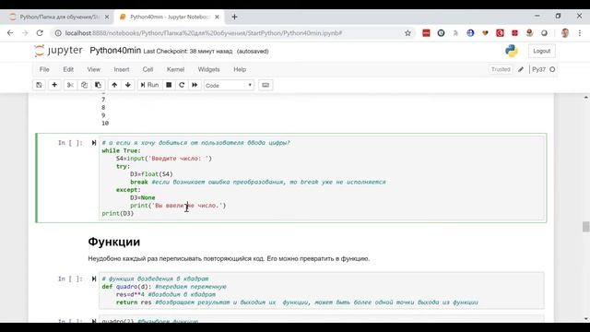The image size is (590, 332).
Task: Click the Last Checkpoint text
Action: pos(188,52)
